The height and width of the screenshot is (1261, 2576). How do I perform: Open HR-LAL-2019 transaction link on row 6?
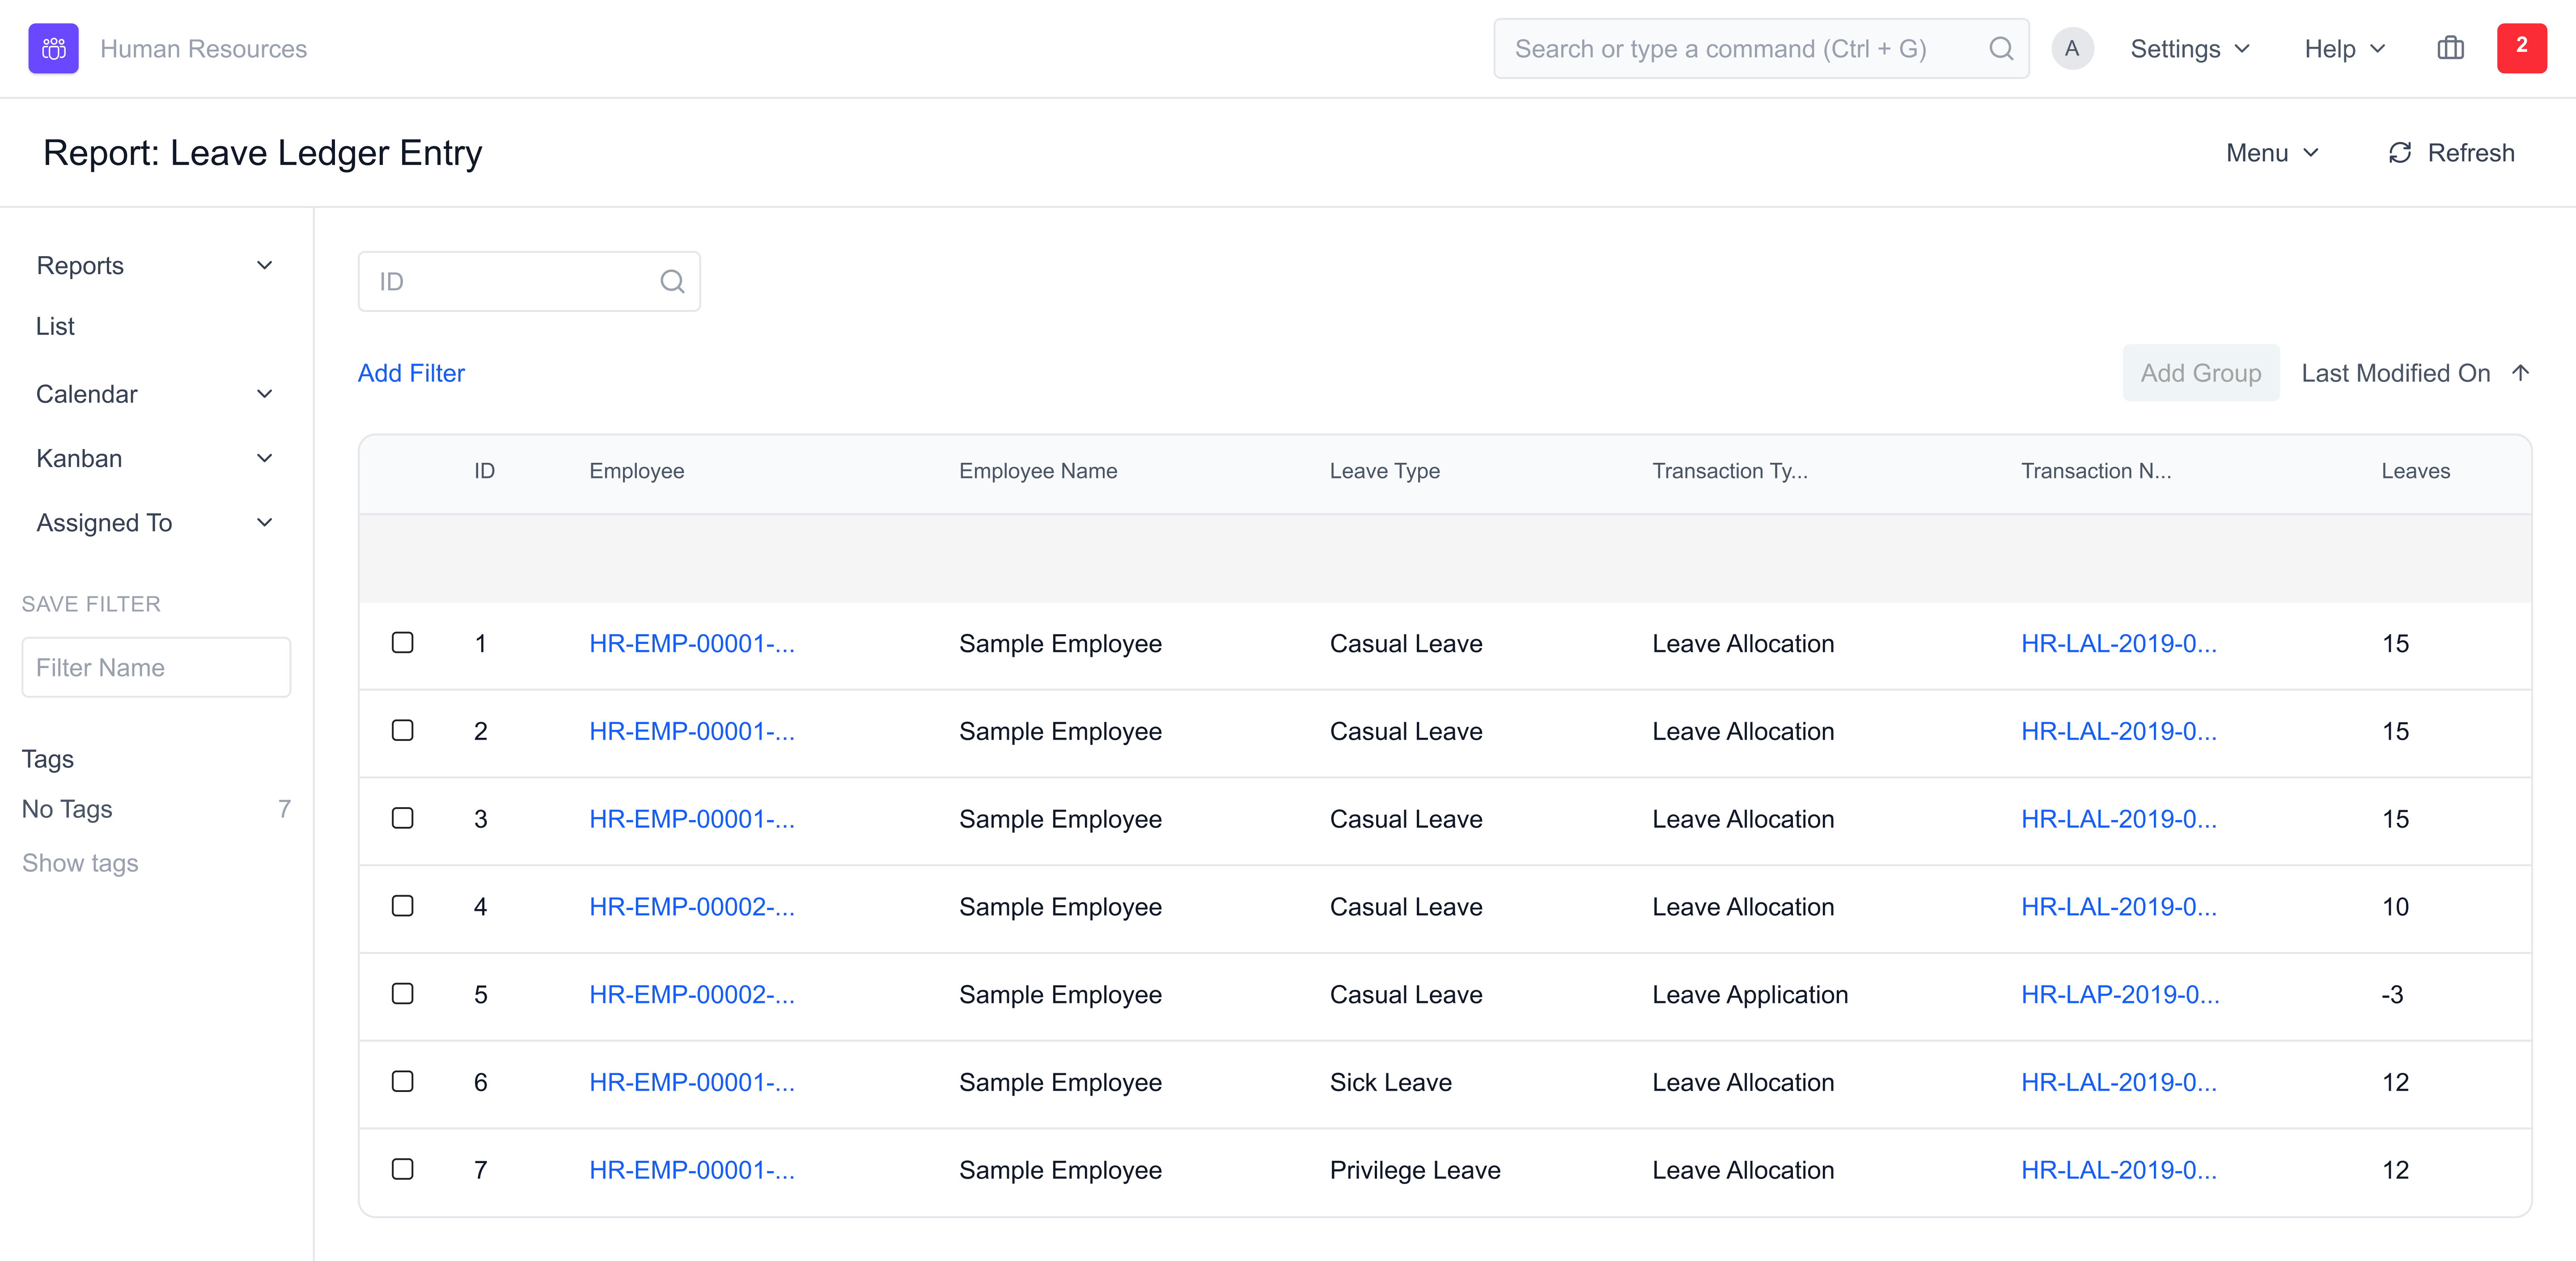coord(2118,1082)
